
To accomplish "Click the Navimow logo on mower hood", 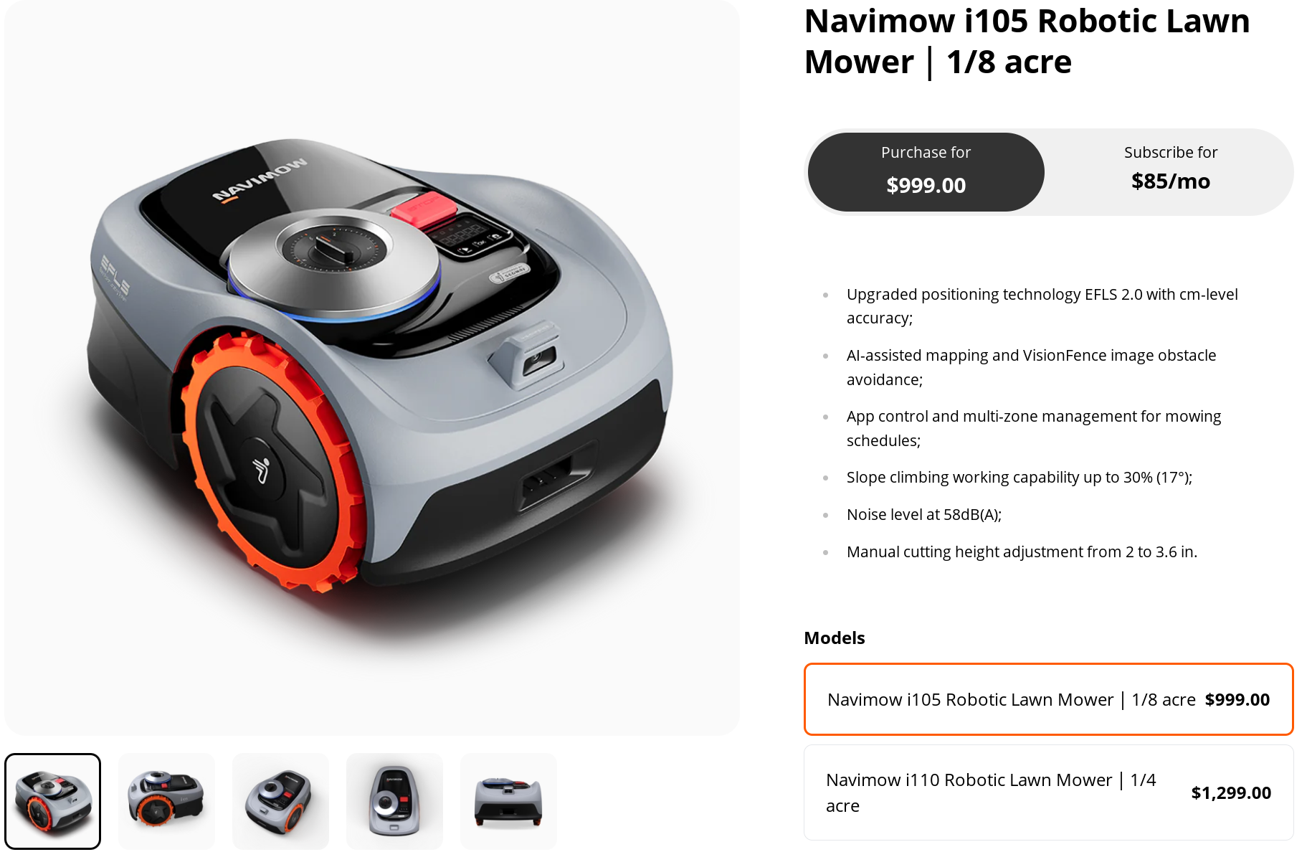I will [x=260, y=179].
